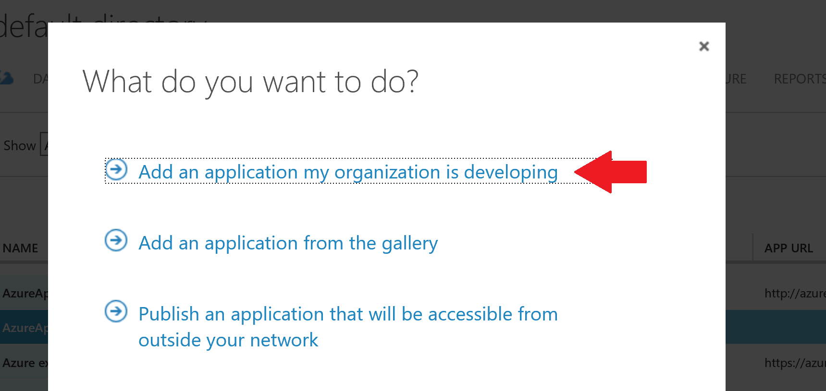This screenshot has width=826, height=391.
Task: Click arrow icon beside 'Publish an application'
Action: pyautogui.click(x=116, y=311)
